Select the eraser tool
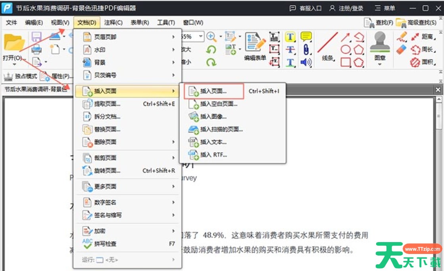The height and width of the screenshot is (271, 444). pos(401,50)
